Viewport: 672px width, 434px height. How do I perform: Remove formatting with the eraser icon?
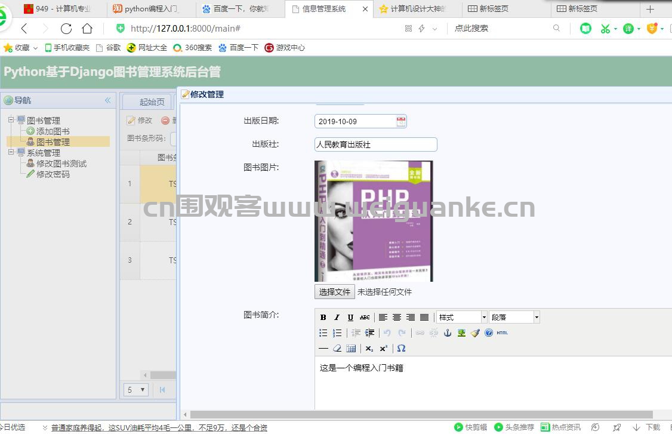[337, 348]
